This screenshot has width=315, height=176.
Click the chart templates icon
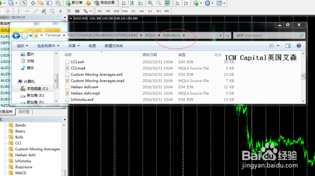[x=219, y=3]
